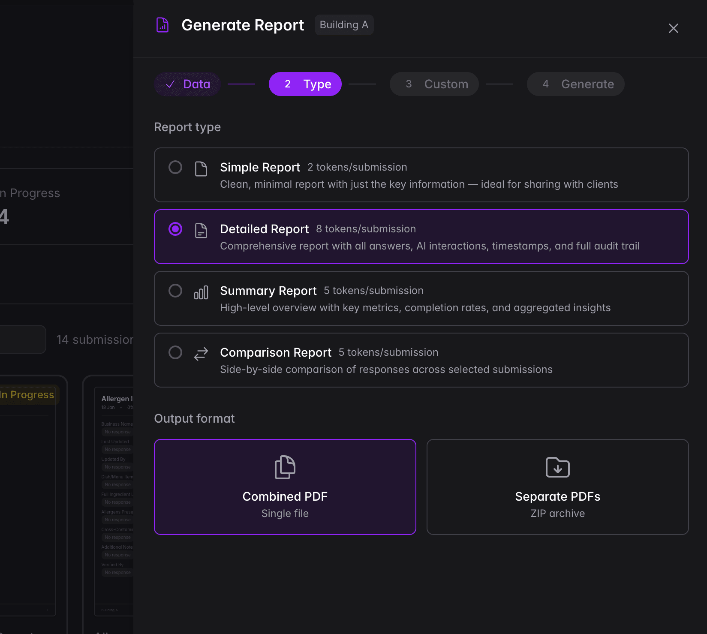Select the Summary Report radio button
Viewport: 707px width, 634px height.
tap(175, 291)
